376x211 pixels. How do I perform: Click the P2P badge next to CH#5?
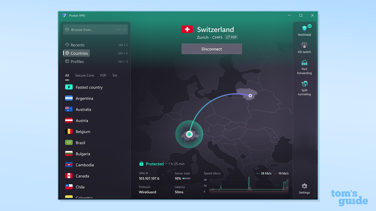click(231, 37)
